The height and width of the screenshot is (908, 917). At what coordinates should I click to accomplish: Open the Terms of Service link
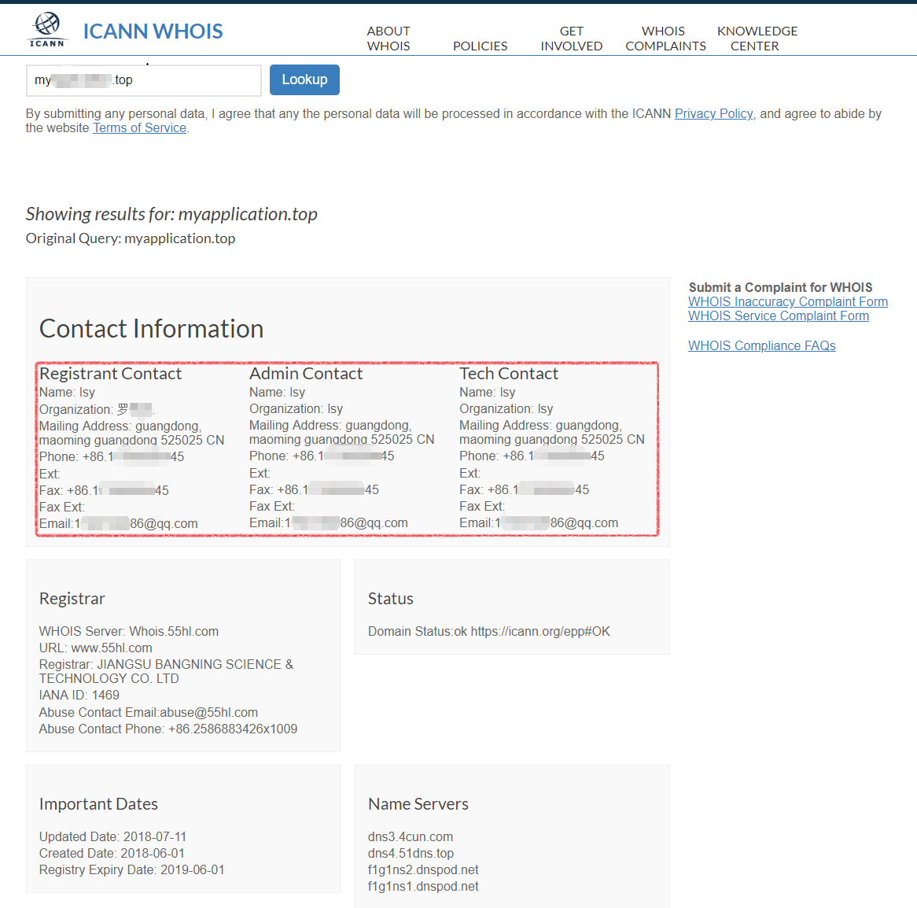tap(139, 128)
